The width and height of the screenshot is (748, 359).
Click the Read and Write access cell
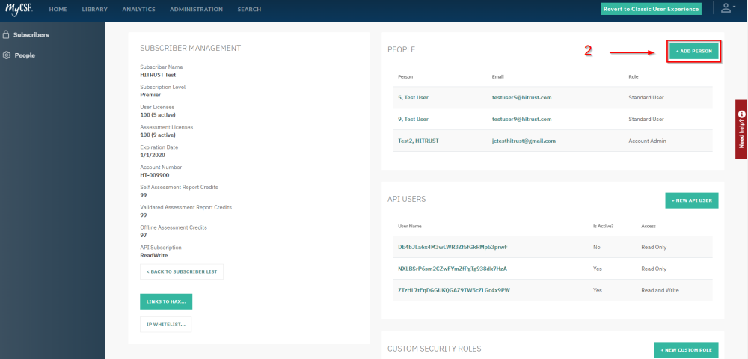660,290
